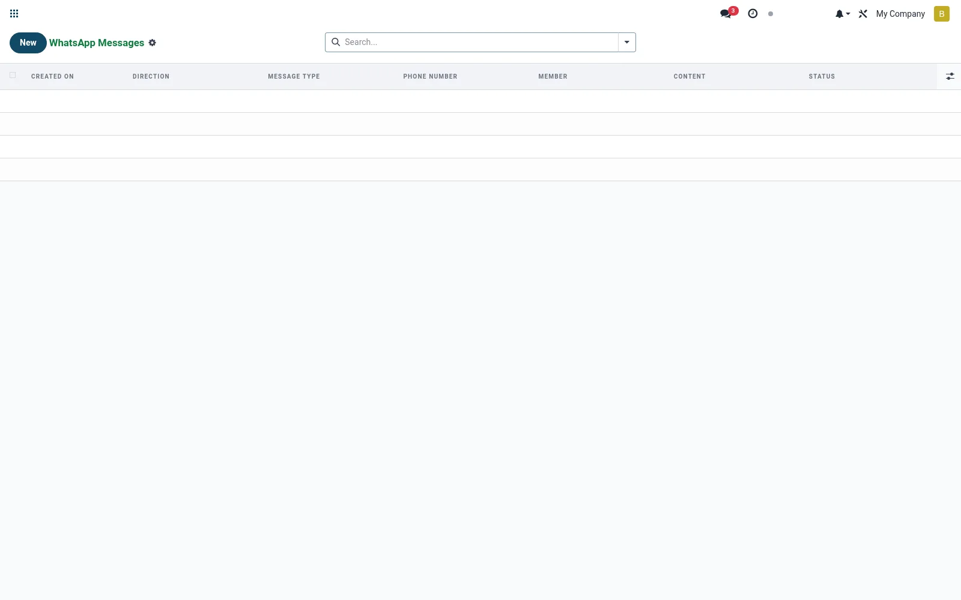The width and height of the screenshot is (961, 600).
Task: Sort by Direction column
Action: click(x=151, y=76)
